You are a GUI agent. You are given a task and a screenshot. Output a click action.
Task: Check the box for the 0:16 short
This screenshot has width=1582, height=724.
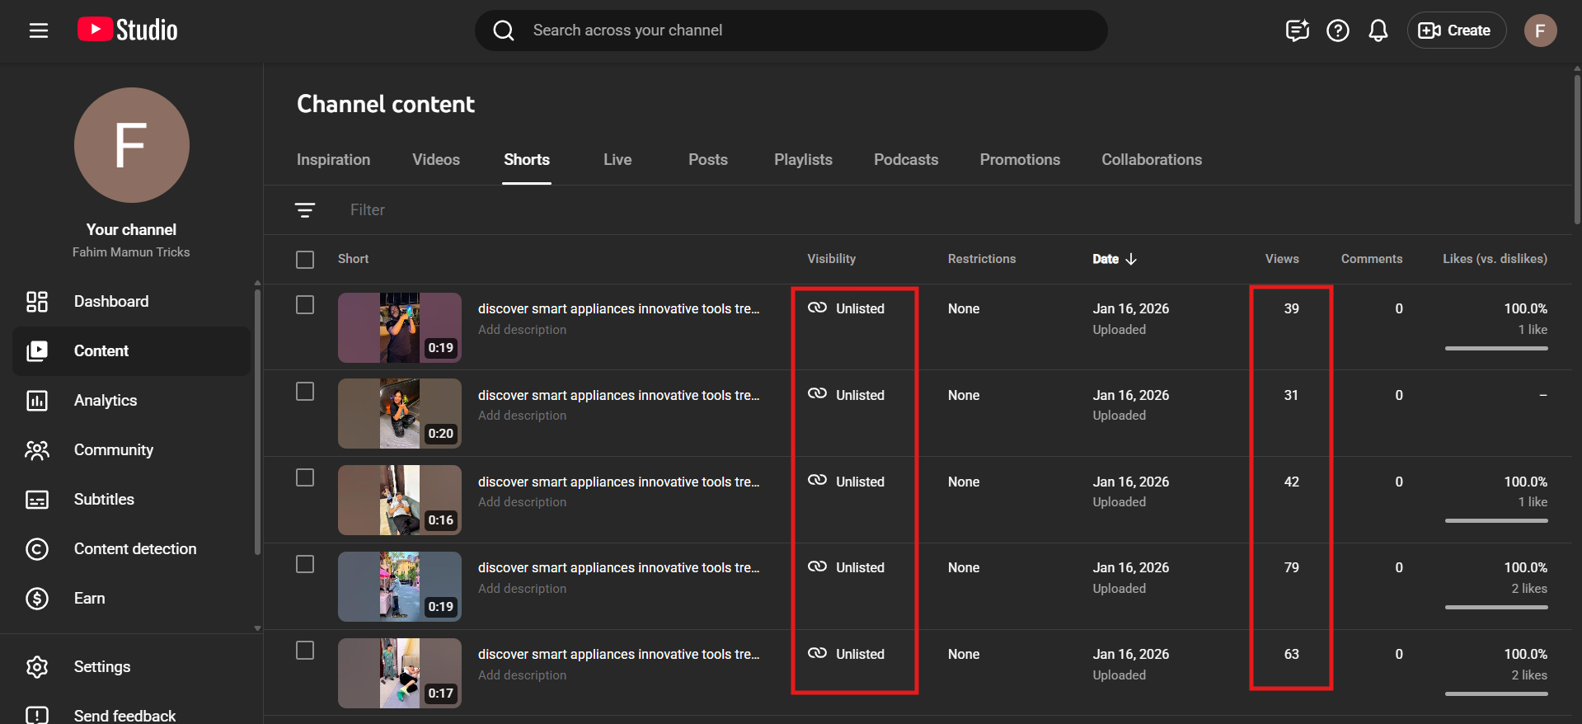pyautogui.click(x=305, y=478)
